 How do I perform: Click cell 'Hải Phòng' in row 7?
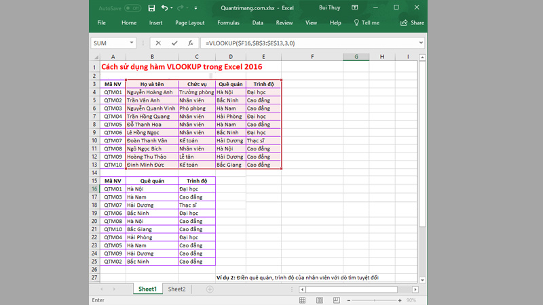click(230, 116)
